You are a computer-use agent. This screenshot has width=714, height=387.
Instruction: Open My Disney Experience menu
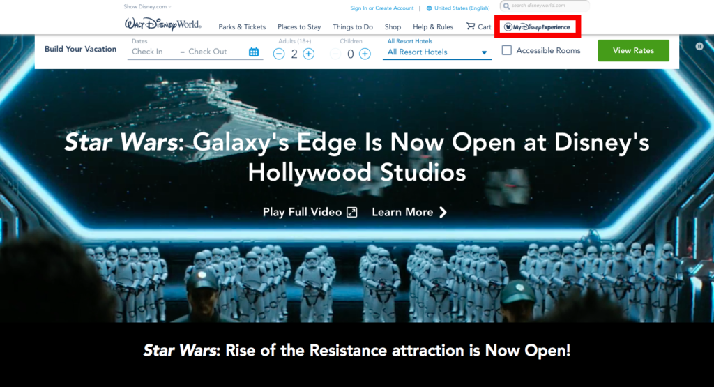point(537,27)
